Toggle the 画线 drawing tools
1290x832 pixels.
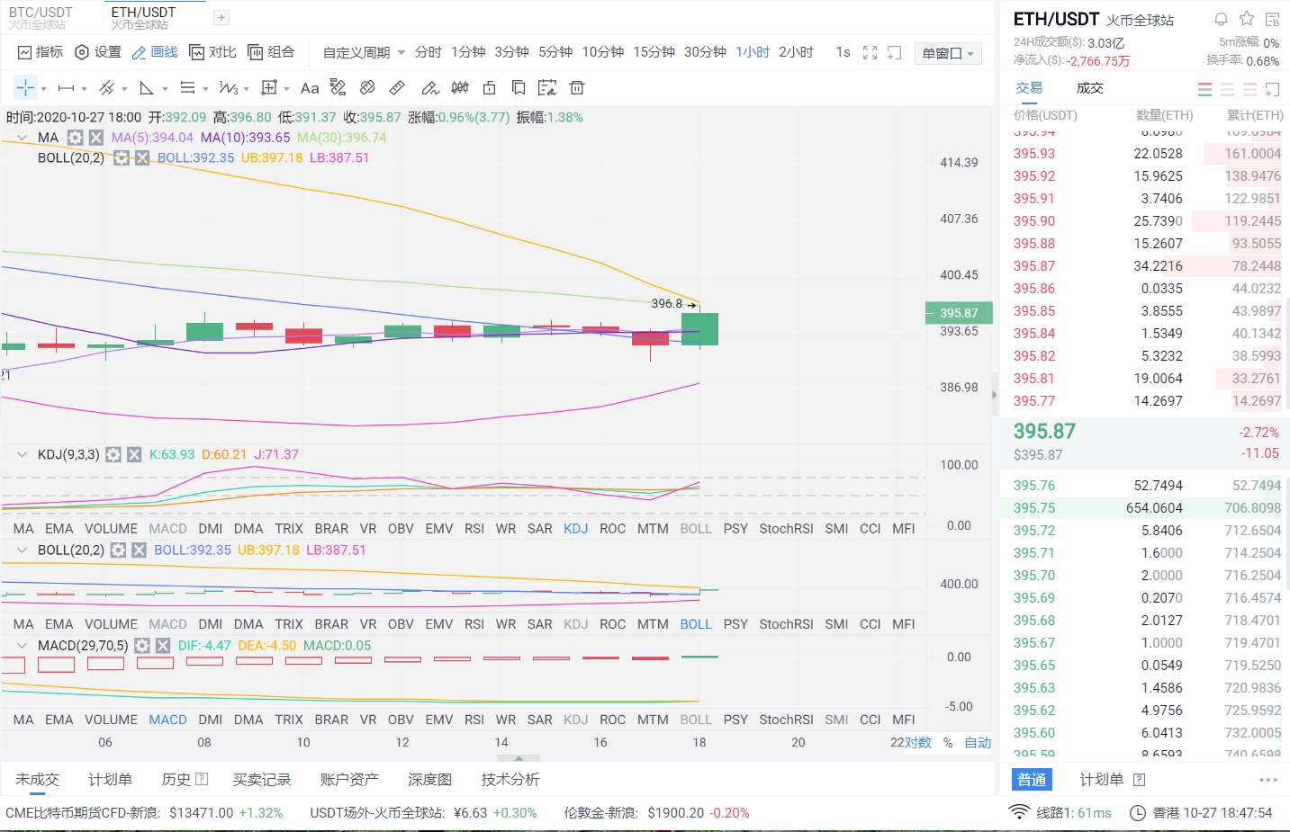155,52
